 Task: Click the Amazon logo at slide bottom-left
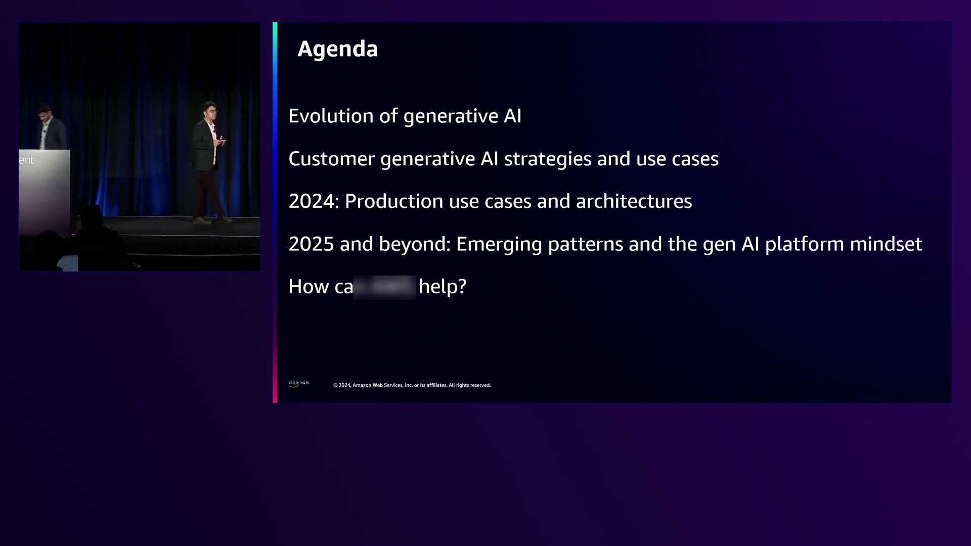(298, 384)
